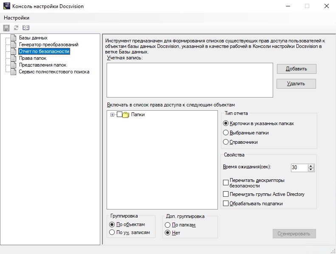Click the save (floppy disk) toolbar icon

point(6,28)
